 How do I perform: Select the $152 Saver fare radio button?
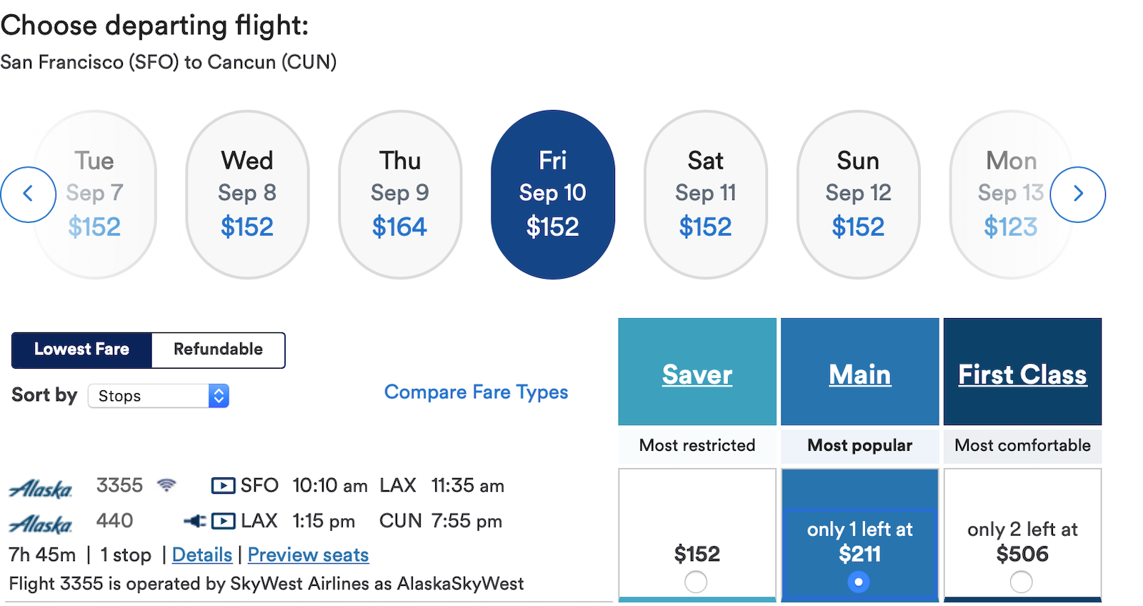[x=696, y=582]
